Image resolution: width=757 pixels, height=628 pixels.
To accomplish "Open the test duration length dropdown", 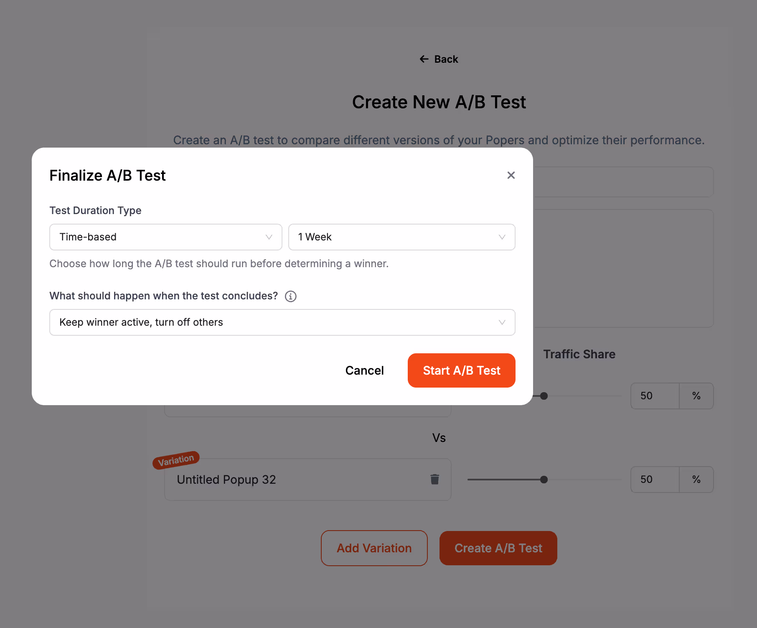I will pos(401,237).
